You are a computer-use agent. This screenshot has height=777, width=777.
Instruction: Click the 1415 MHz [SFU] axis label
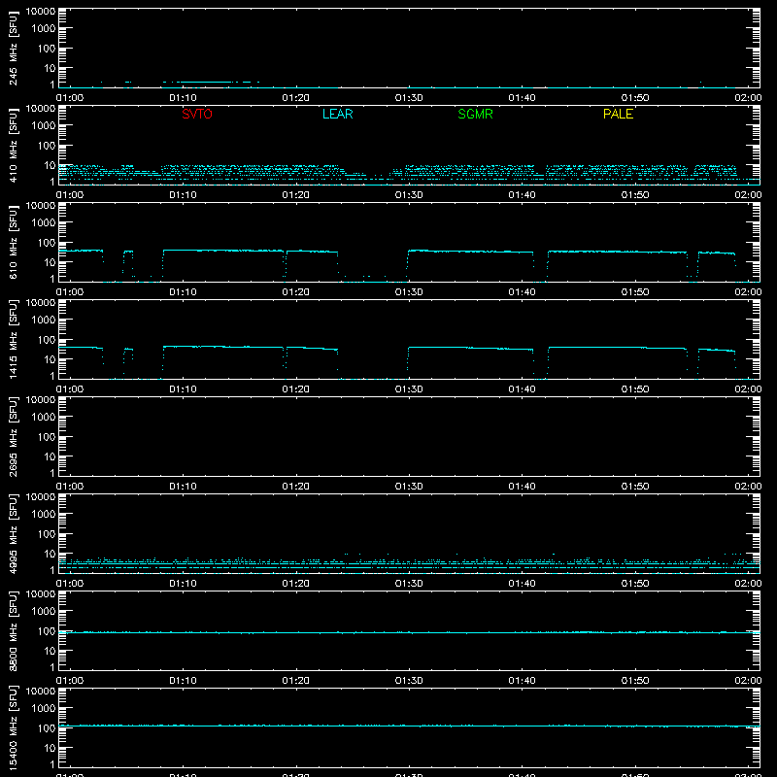click(x=14, y=339)
